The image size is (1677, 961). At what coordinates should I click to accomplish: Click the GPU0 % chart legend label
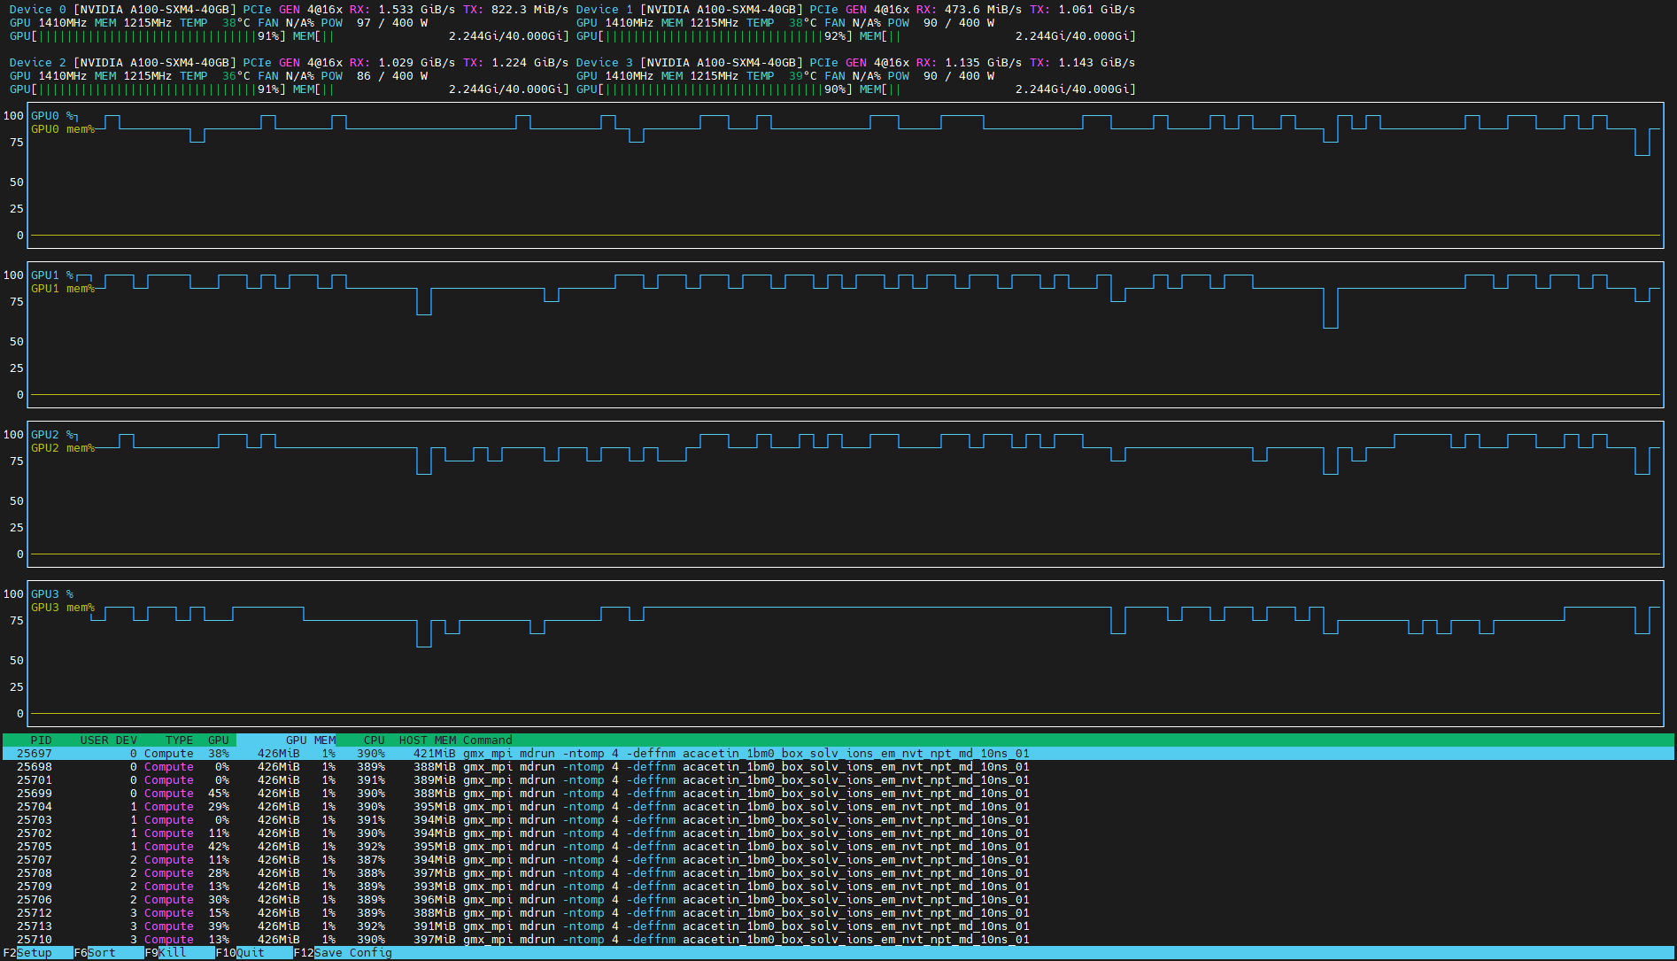[x=51, y=115]
